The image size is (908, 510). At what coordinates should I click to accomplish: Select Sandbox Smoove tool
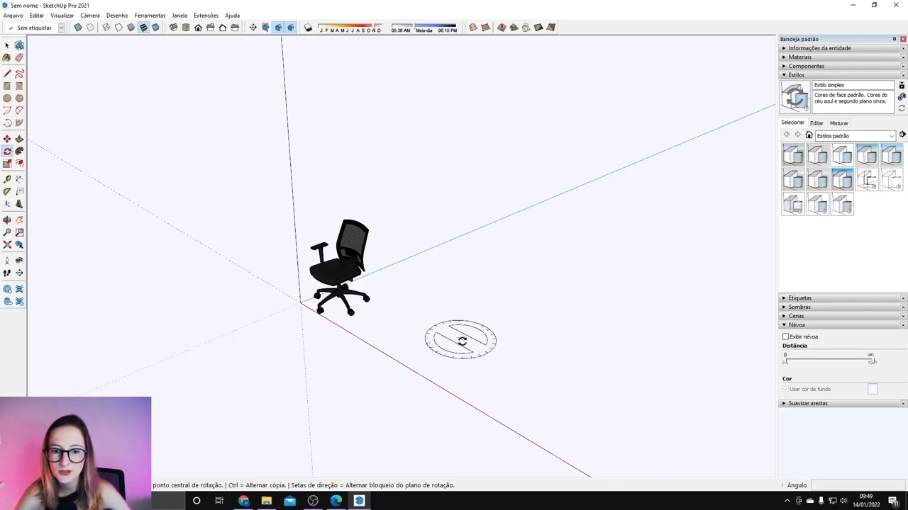pos(502,28)
